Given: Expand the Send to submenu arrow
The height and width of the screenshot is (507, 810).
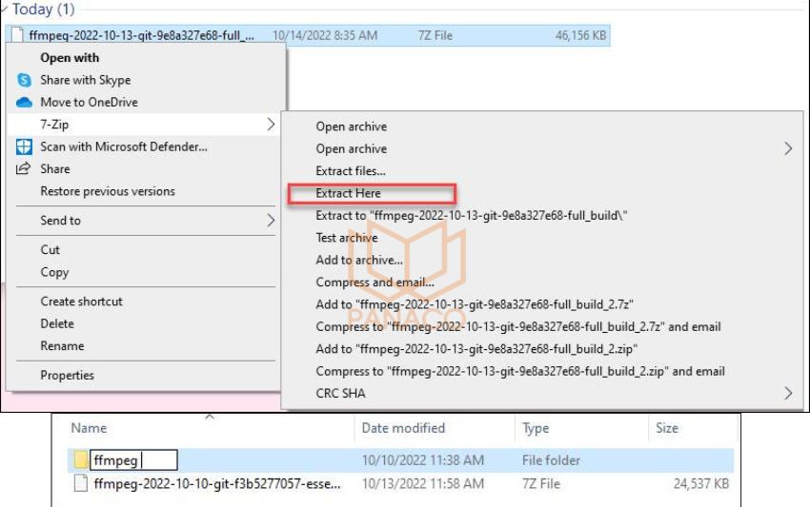Looking at the screenshot, I should coord(271,221).
